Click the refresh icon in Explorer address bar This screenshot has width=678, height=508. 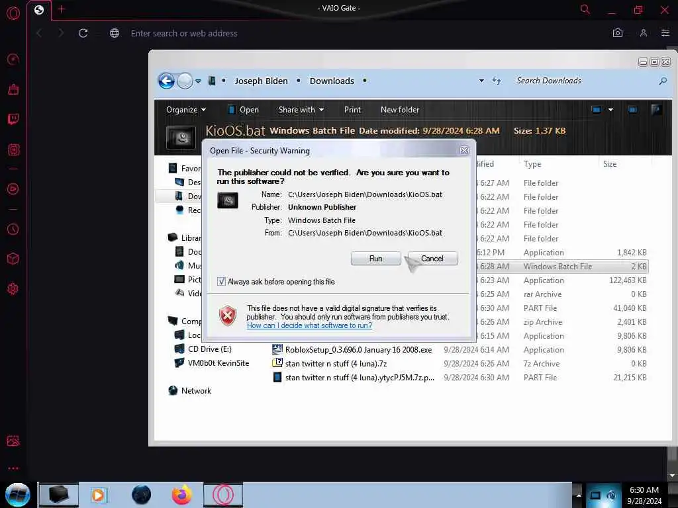click(497, 81)
